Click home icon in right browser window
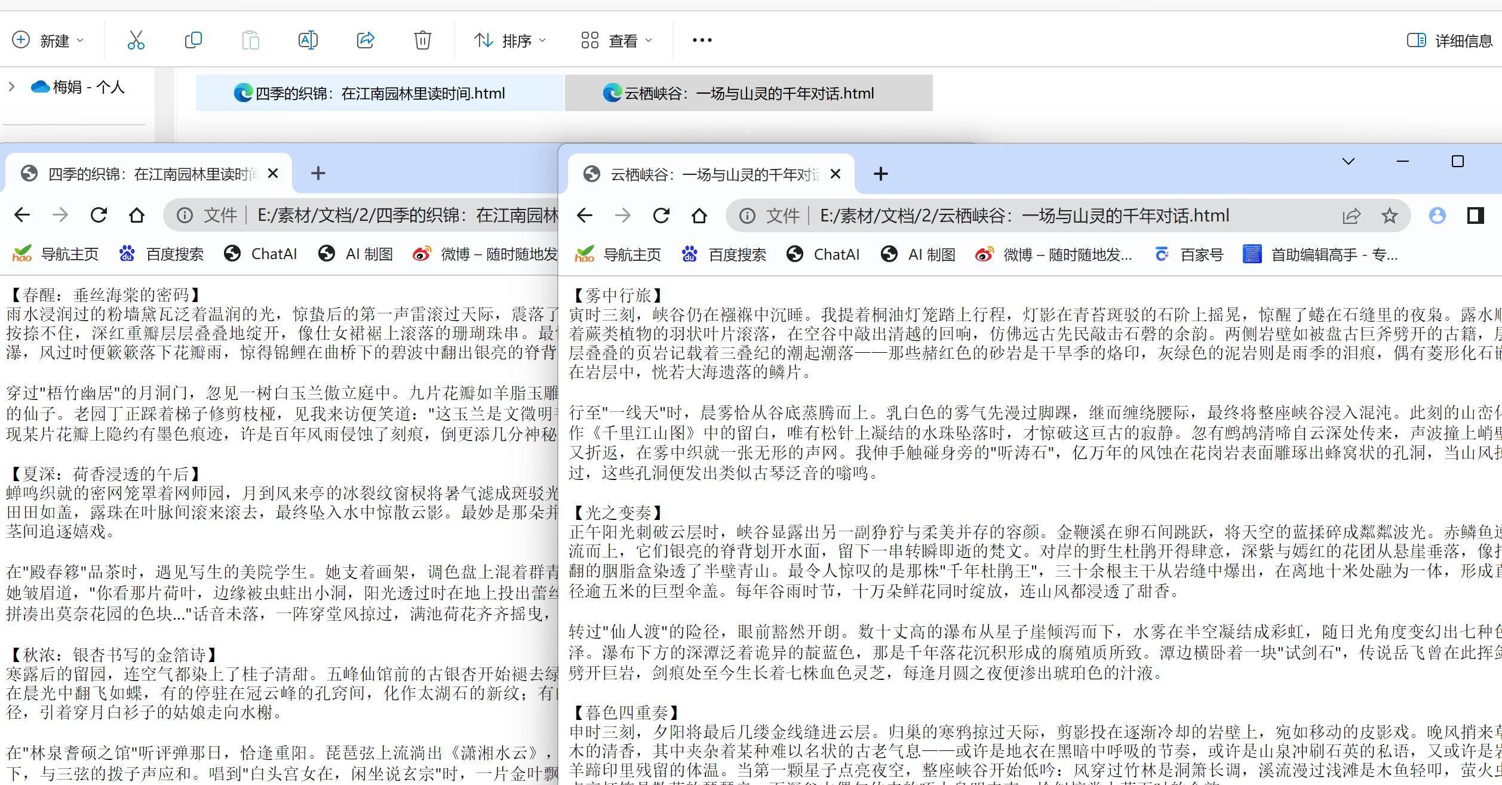The image size is (1502, 785). pyautogui.click(x=699, y=216)
